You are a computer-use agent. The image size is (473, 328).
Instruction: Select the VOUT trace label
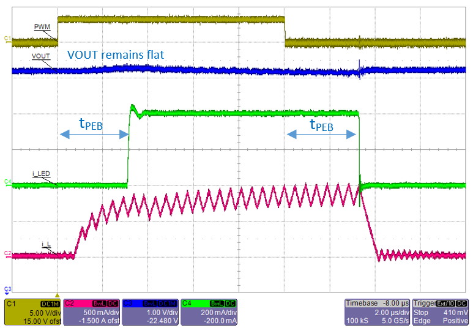coord(40,57)
